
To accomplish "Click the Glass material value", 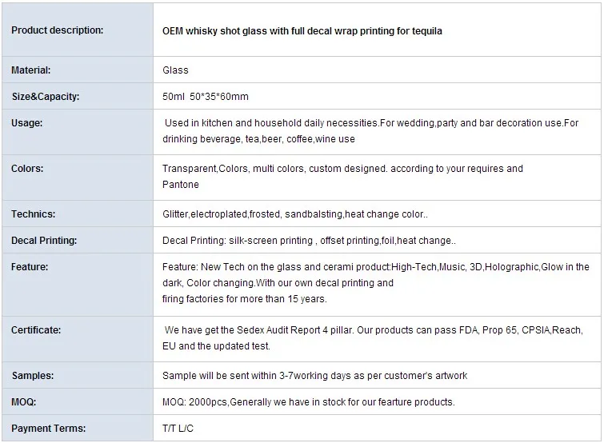I will pos(175,70).
